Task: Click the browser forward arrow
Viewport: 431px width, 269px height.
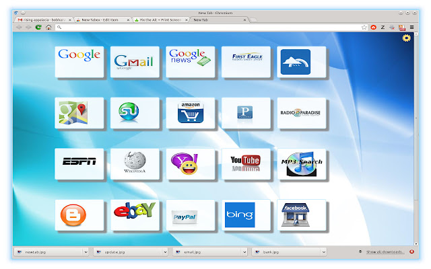Action: coord(28,27)
